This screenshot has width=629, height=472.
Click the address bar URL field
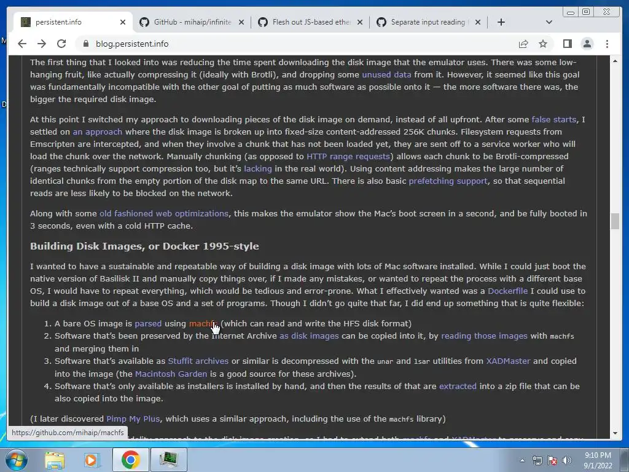[297, 44]
